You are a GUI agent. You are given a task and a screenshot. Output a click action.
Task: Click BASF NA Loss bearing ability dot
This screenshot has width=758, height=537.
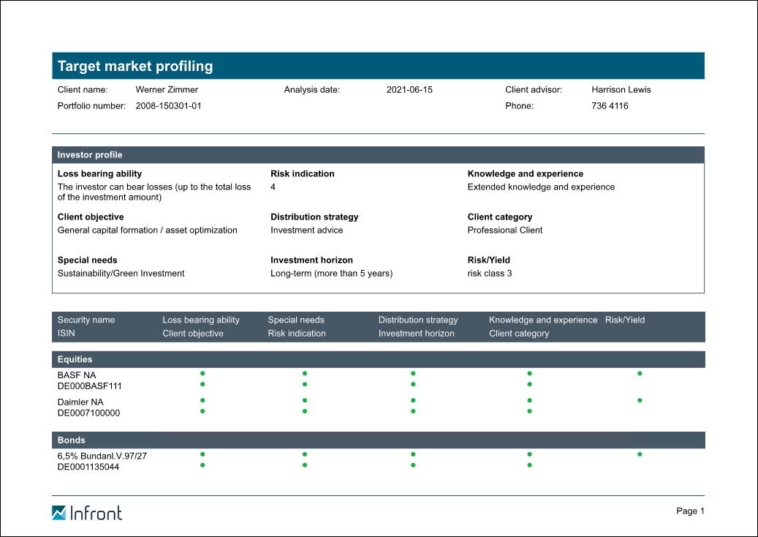pos(202,373)
